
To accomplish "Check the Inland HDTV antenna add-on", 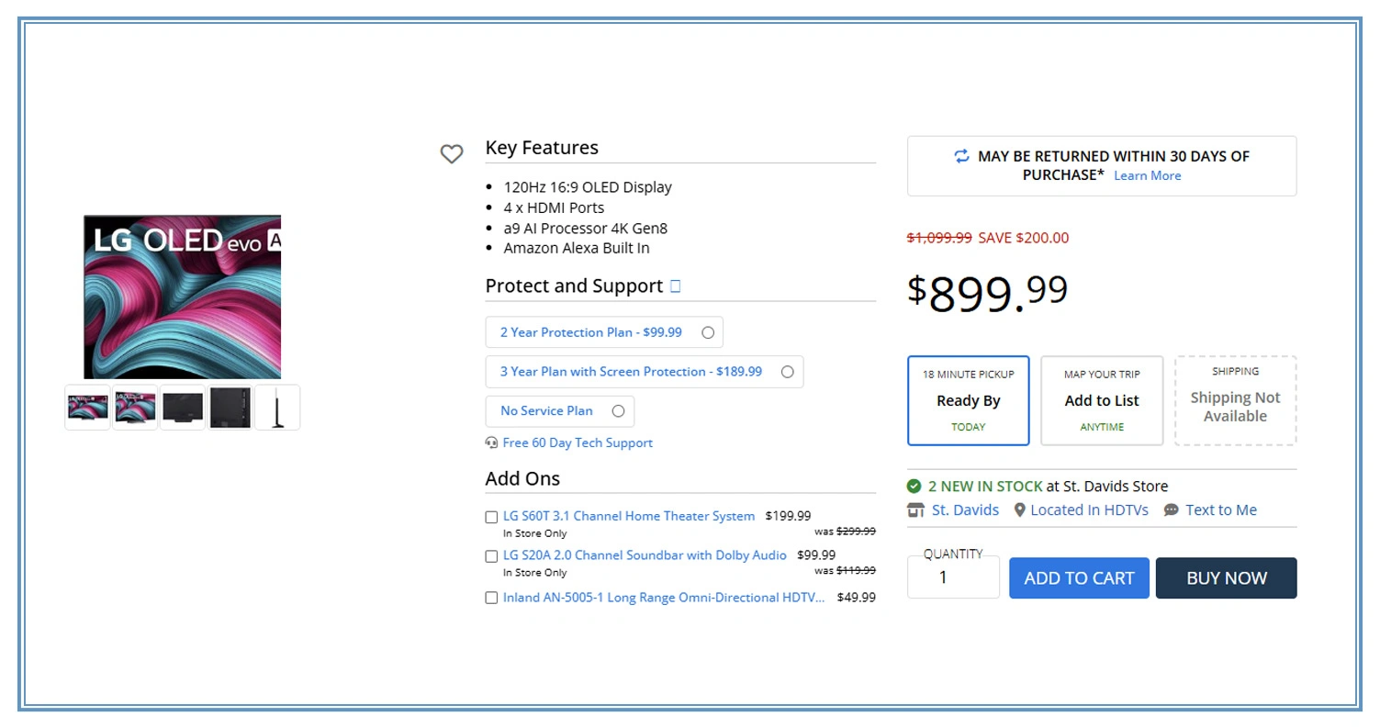I will [x=491, y=598].
